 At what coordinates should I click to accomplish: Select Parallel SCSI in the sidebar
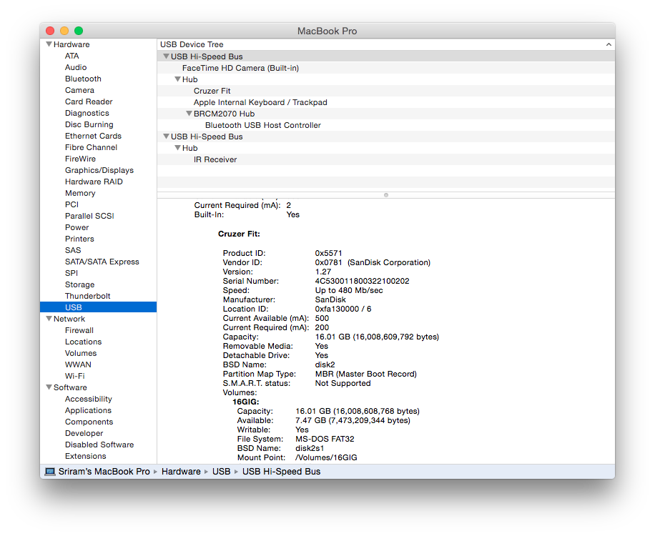click(x=89, y=216)
